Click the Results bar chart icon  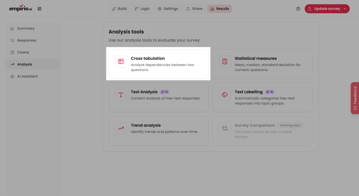click(x=212, y=9)
